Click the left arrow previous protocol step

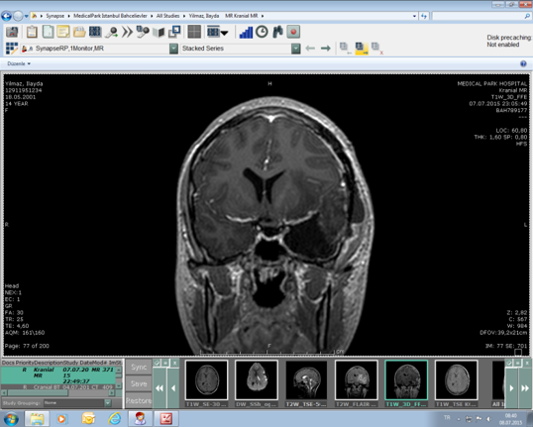310,49
